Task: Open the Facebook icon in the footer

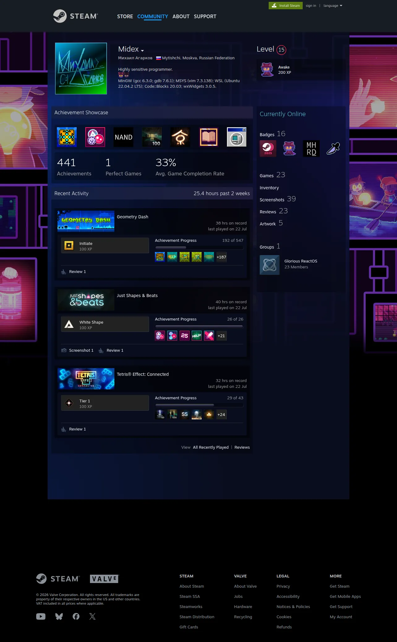Action: point(76,616)
